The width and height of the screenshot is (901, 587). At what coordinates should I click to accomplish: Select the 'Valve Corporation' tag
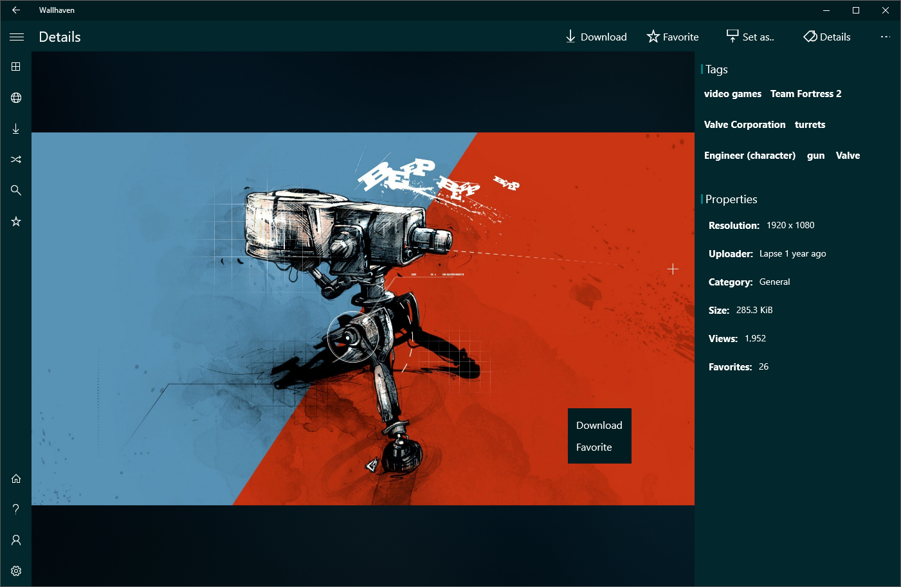click(x=745, y=125)
